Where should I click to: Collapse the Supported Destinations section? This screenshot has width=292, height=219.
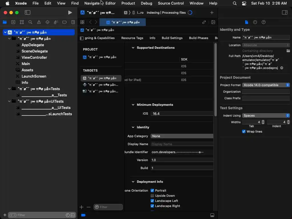[x=133, y=48]
